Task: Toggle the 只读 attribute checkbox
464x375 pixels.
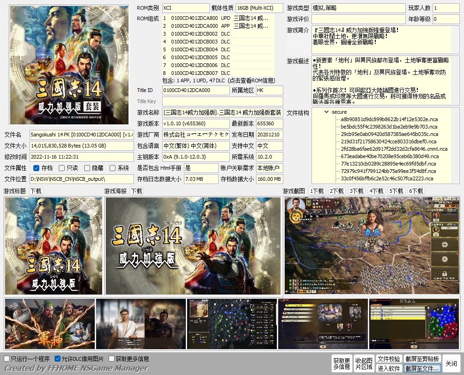Action: (x=61, y=168)
